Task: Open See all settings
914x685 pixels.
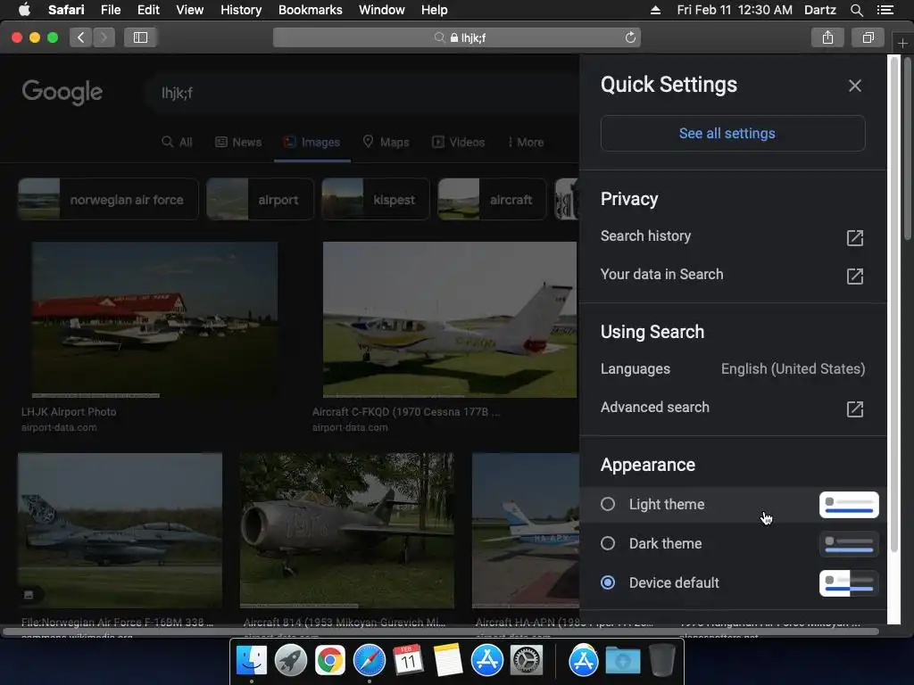Action: pos(733,134)
